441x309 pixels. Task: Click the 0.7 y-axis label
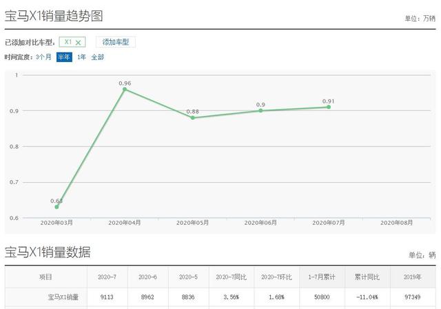[x=14, y=182]
